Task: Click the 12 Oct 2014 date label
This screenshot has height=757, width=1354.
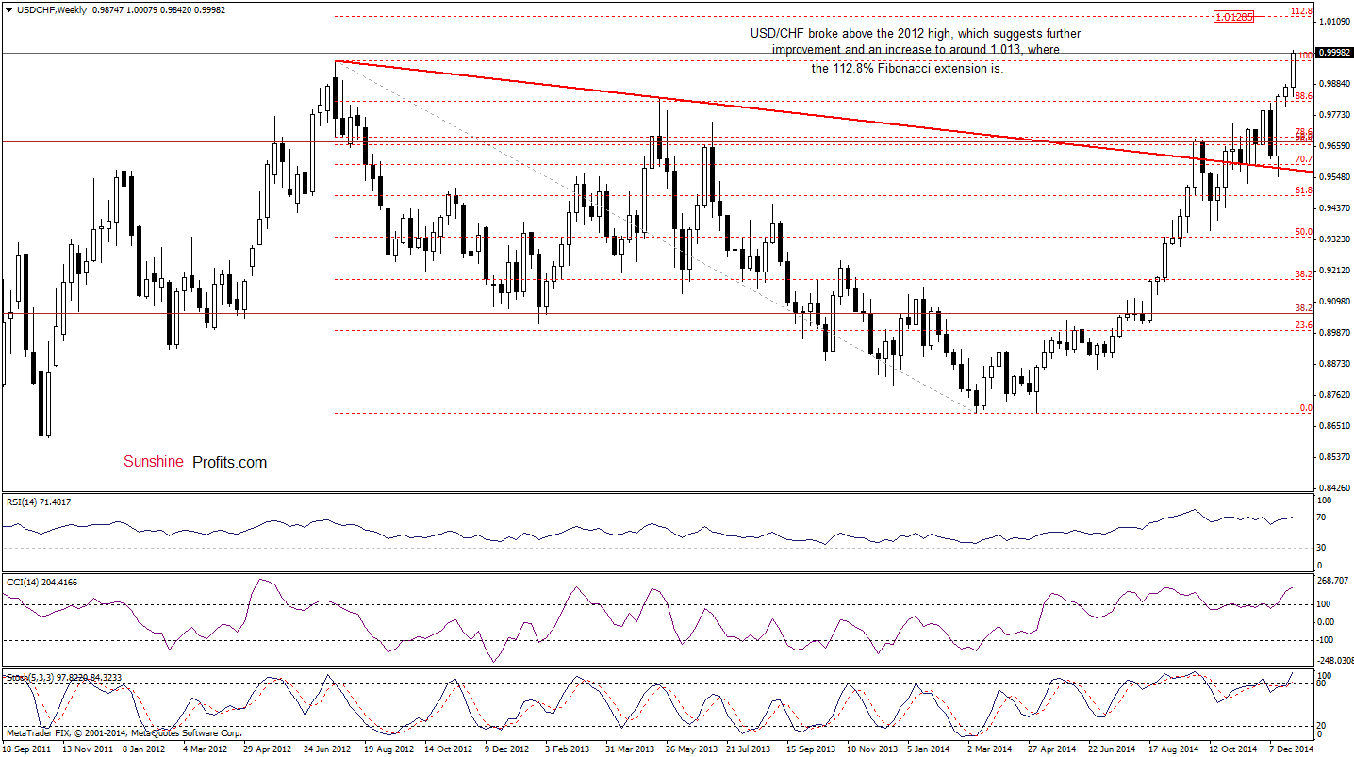Action: click(1232, 749)
